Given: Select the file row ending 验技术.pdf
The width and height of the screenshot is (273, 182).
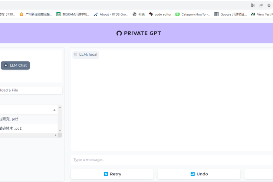Looking at the screenshot, I should tap(29, 128).
